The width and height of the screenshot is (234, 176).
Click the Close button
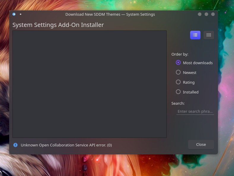coord(201,144)
